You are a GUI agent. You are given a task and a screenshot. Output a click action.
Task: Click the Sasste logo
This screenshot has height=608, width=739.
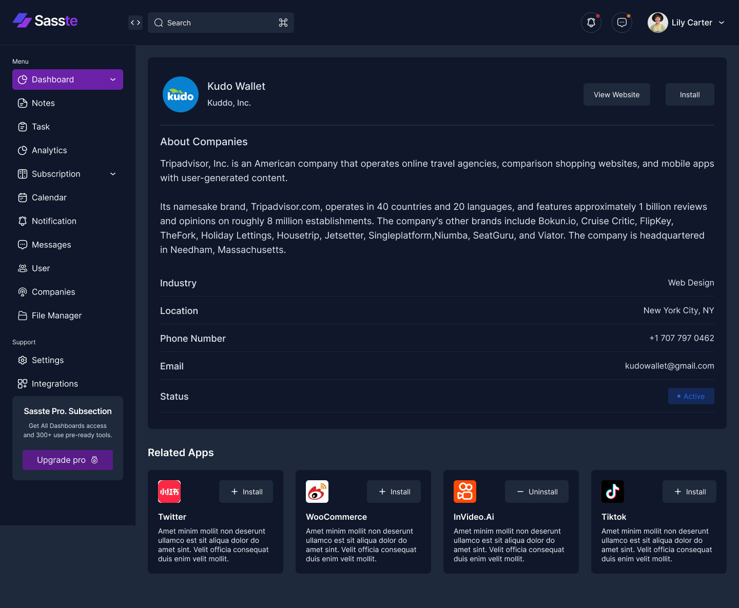(45, 21)
